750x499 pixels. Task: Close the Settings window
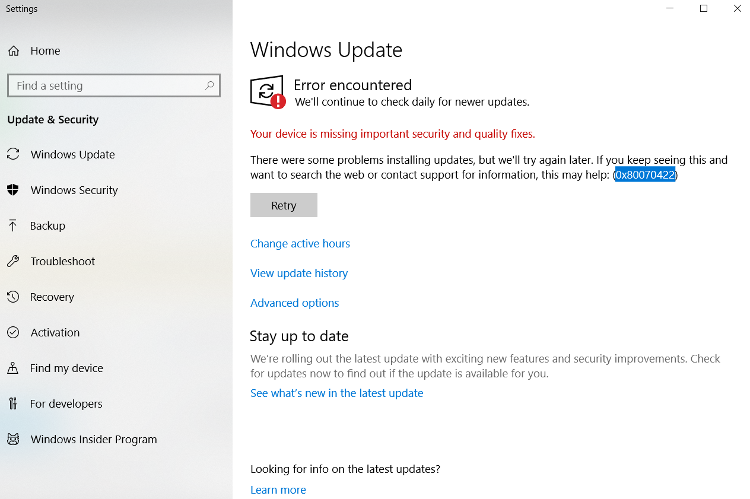[737, 8]
